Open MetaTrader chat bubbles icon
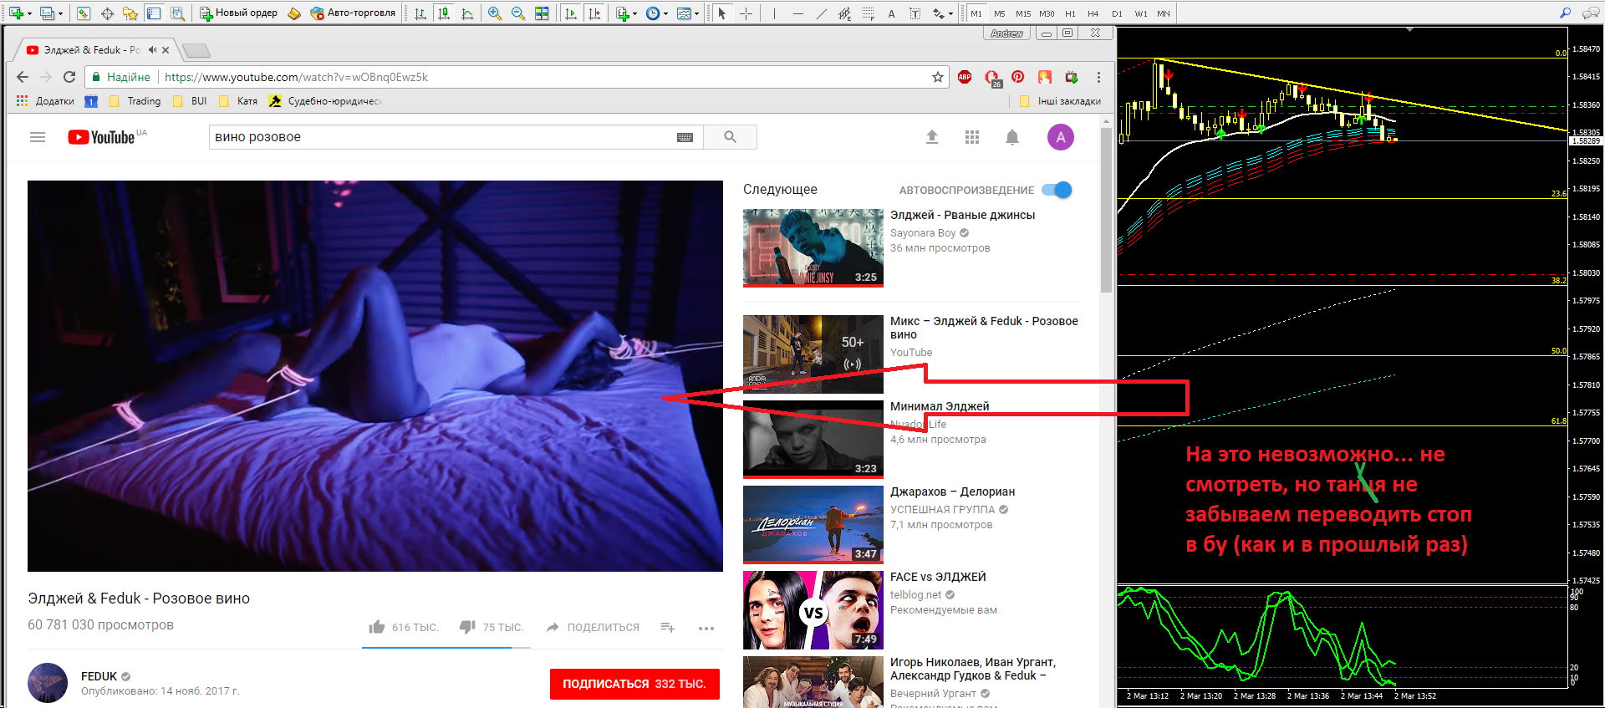The height and width of the screenshot is (708, 1605). click(x=1589, y=13)
